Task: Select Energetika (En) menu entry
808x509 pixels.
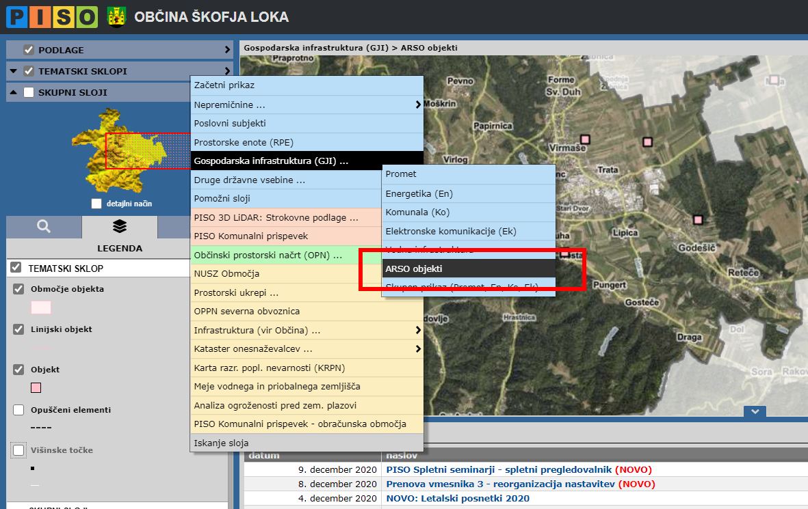Action: 469,193
